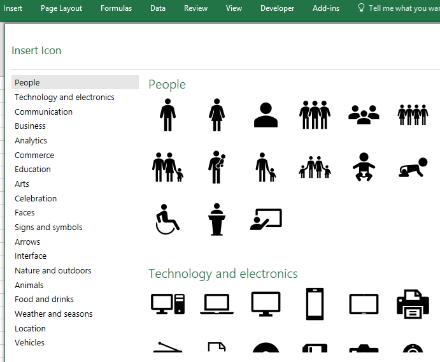
Task: Go to the Weather and seasons category
Action: click(x=53, y=314)
